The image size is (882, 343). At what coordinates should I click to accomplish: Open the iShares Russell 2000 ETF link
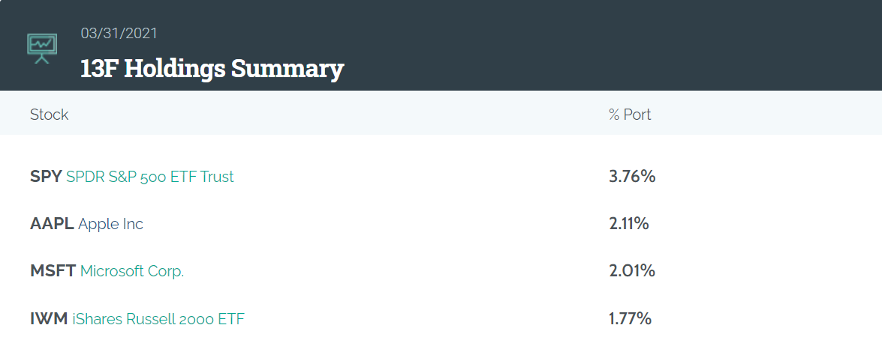(158, 319)
